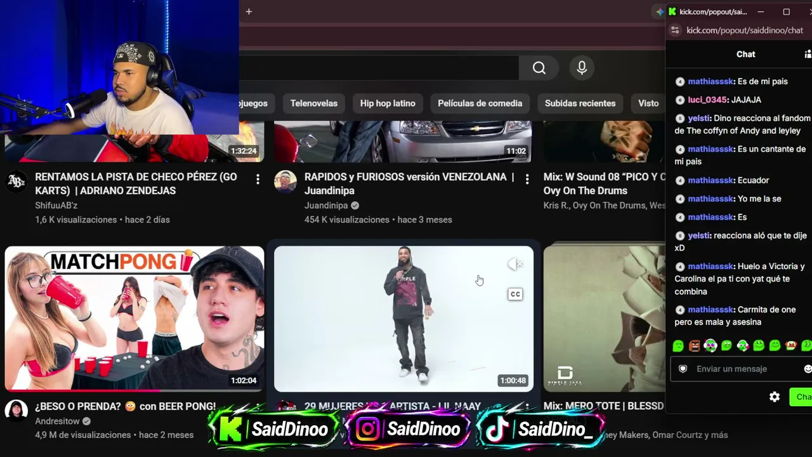Select the Subidas recientes filter chip
Image resolution: width=812 pixels, height=457 pixels.
point(580,103)
